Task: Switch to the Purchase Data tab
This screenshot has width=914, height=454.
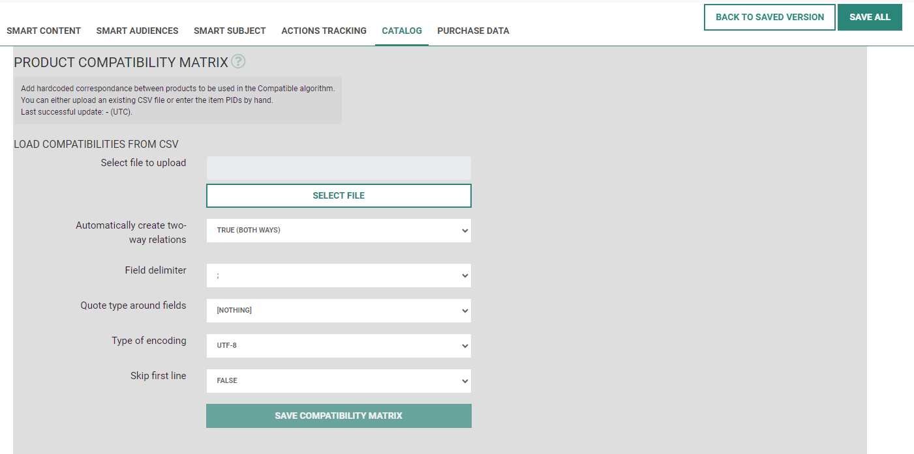Action: 473,31
